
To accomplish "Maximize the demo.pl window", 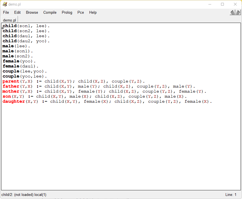I will (x=222, y=4).
